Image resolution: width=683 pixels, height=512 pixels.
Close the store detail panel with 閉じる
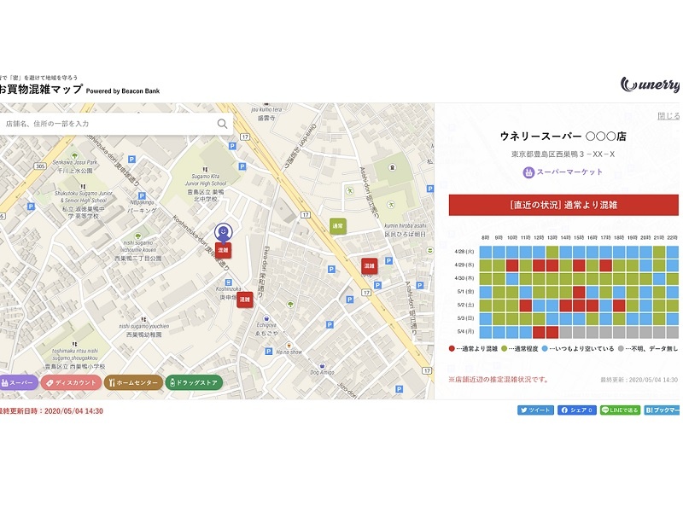[x=668, y=116]
